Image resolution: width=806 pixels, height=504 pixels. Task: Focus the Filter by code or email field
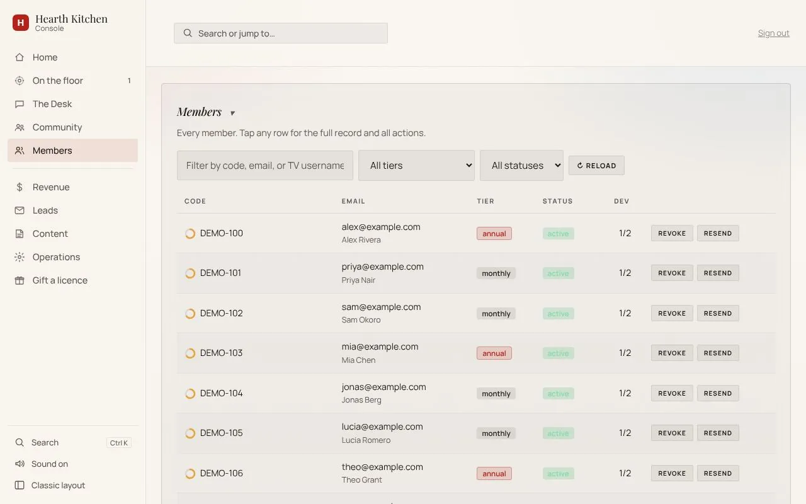tap(265, 165)
